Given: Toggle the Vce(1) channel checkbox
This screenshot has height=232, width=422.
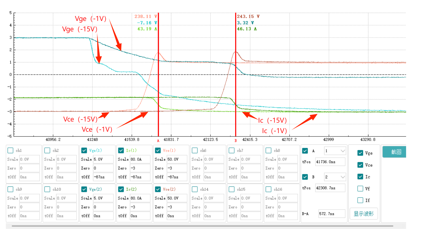Looking at the screenshot, I should [158, 150].
